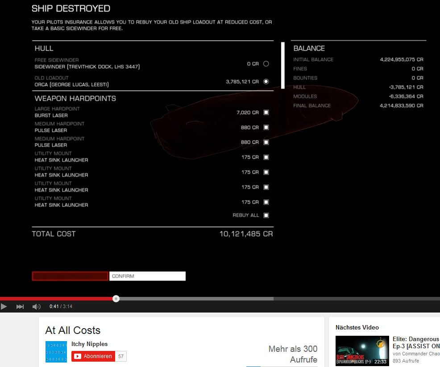Screen dimensions: 440x367
Task: Click the red button beside Confirm
Action: point(70,276)
